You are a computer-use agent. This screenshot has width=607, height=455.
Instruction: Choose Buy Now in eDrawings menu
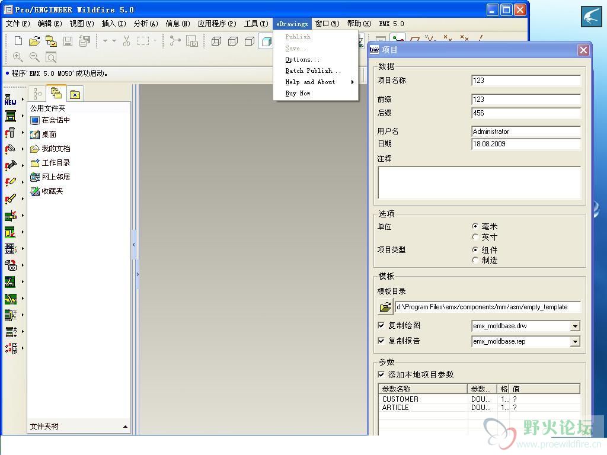[x=298, y=93]
